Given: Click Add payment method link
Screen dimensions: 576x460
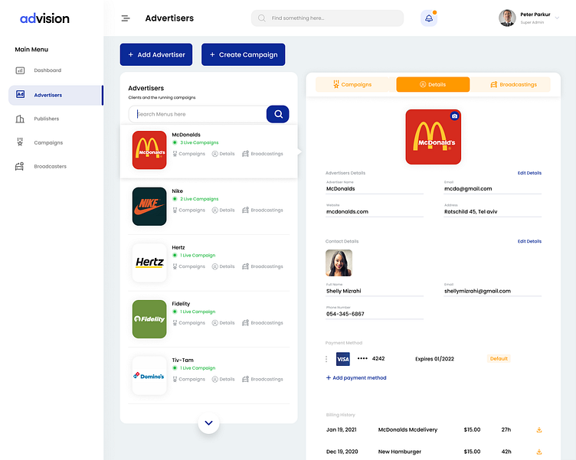Looking at the screenshot, I should point(356,378).
